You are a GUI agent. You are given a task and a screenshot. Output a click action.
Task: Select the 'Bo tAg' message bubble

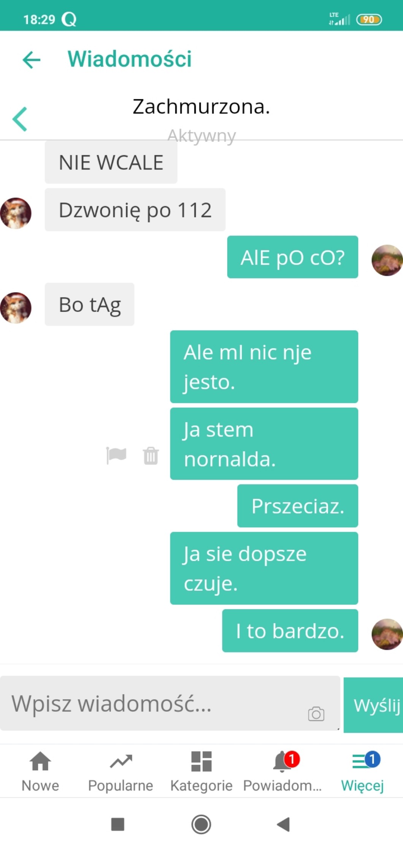pyautogui.click(x=90, y=304)
